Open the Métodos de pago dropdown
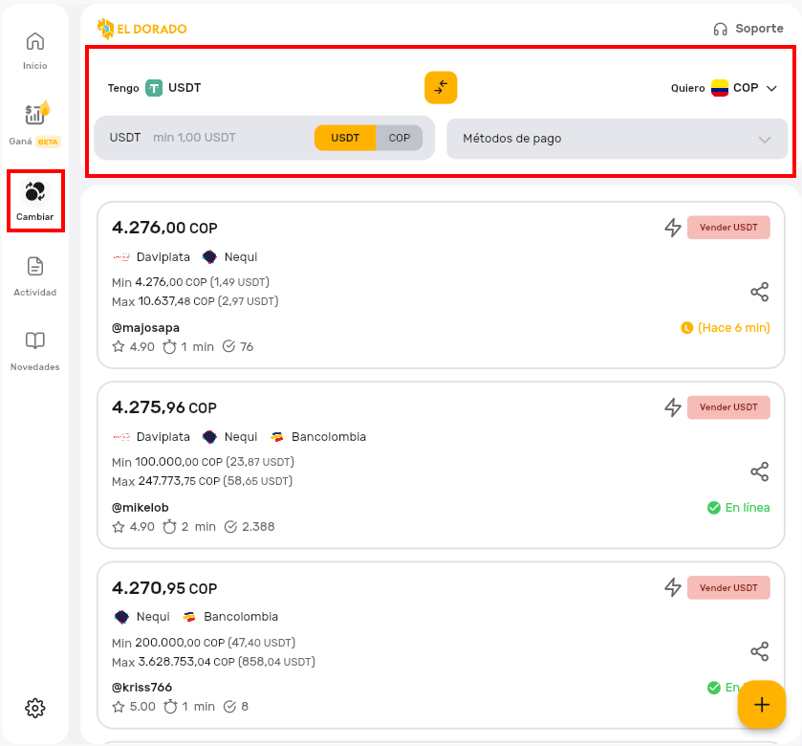The width and height of the screenshot is (802, 746). (617, 139)
